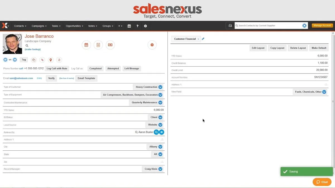Expand Customer Financial layout selector
This screenshot has width=335, height=188.
click(x=186, y=39)
